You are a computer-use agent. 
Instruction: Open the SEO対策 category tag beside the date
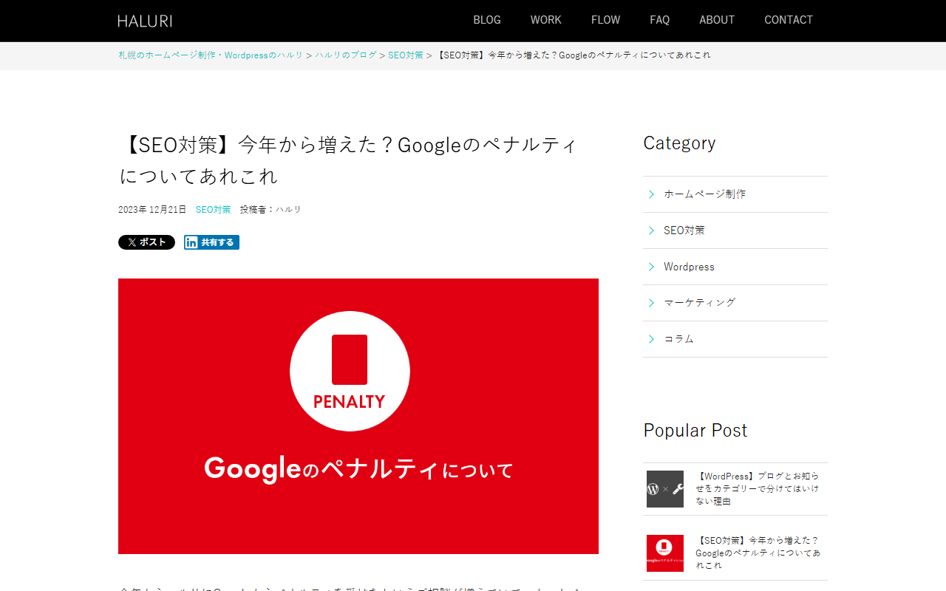[213, 210]
